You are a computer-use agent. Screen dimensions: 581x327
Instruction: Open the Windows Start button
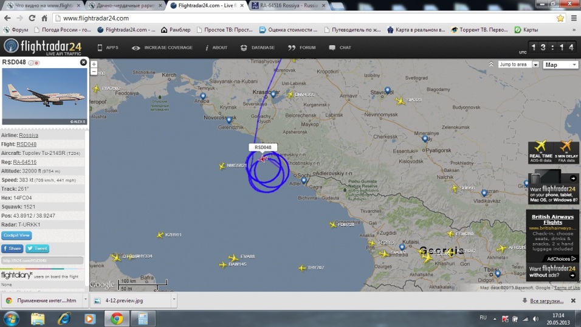point(10,318)
